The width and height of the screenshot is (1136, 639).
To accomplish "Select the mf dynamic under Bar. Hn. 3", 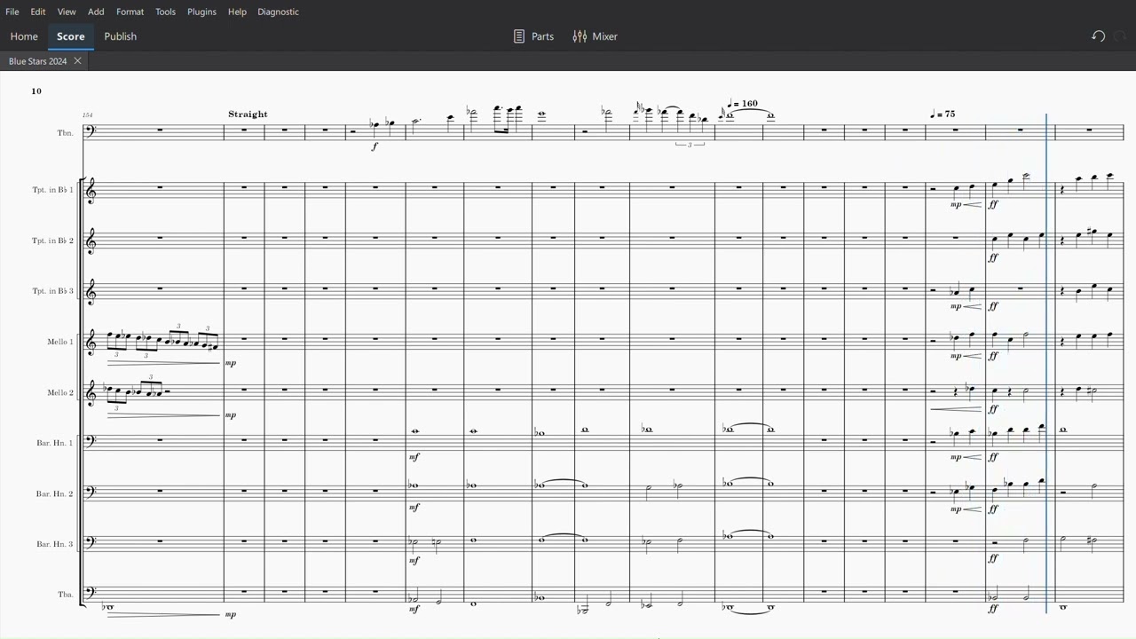I will point(414,560).
